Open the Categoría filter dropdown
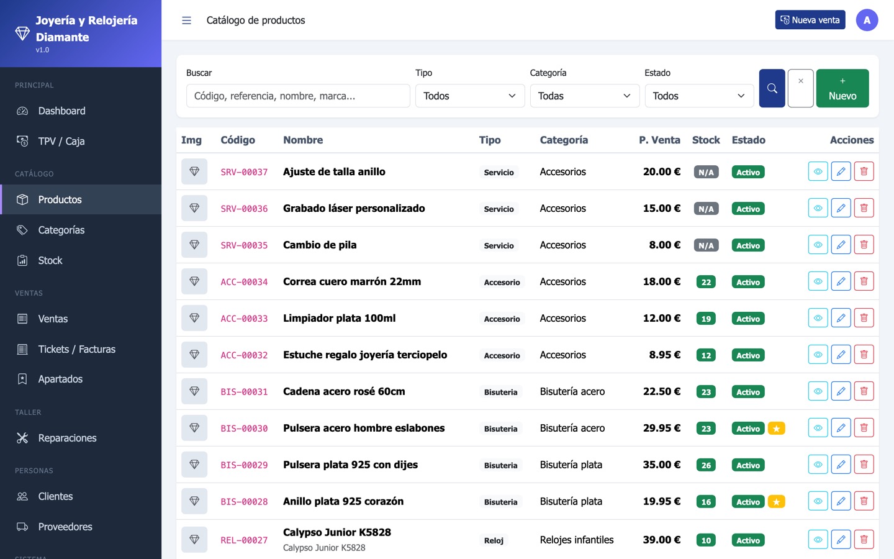Screen dimensions: 894x559 click(584, 96)
